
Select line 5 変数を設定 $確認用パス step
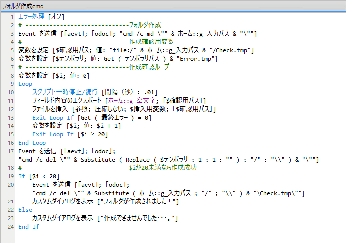[x=136, y=50]
